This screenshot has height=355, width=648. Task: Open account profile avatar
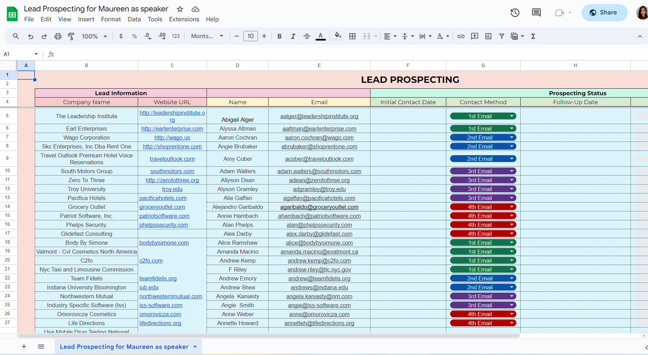point(642,13)
